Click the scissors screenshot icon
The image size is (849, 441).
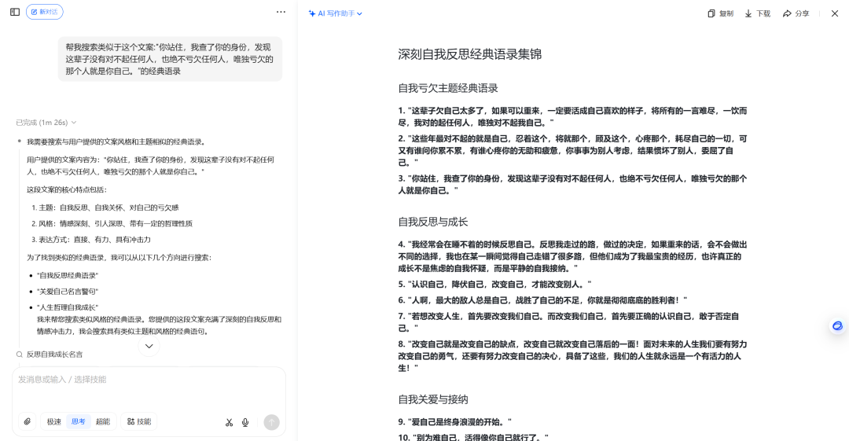pos(229,422)
